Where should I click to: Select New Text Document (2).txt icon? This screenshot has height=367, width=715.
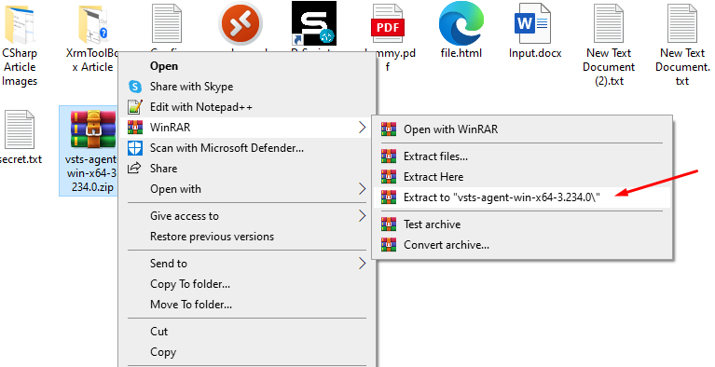tap(609, 23)
